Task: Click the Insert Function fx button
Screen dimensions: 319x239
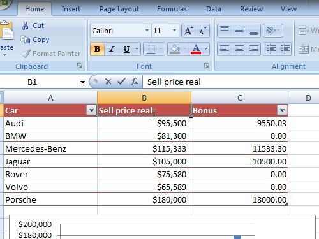Action: coord(135,82)
